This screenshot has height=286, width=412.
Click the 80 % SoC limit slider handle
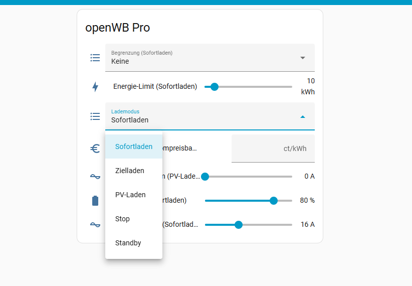pos(274,201)
